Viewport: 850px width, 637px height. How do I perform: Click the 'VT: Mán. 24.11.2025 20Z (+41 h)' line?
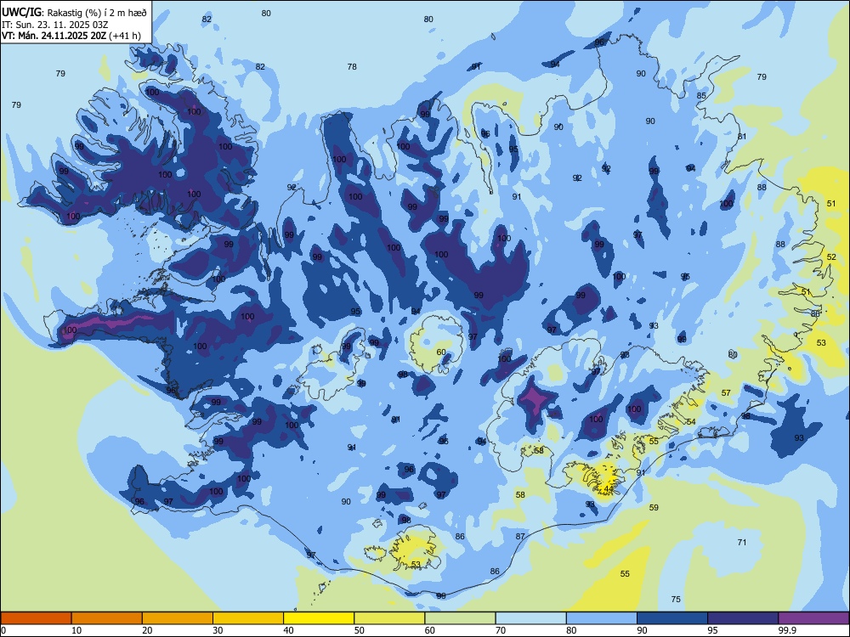[71, 36]
